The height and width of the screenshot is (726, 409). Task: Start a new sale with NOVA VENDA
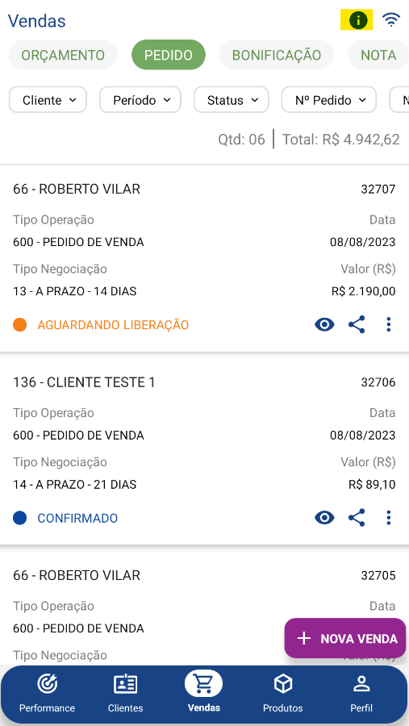pos(345,638)
